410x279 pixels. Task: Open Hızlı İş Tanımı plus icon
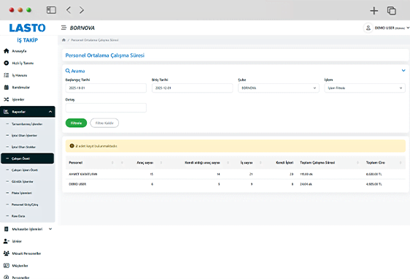click(x=7, y=63)
